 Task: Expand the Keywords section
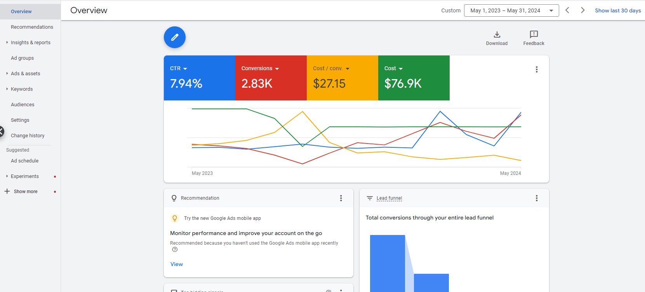point(7,89)
